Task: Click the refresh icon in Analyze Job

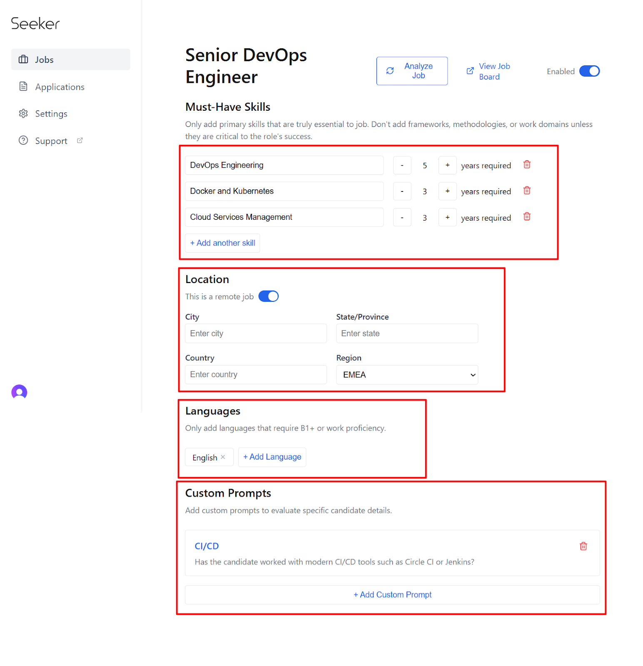Action: (390, 71)
